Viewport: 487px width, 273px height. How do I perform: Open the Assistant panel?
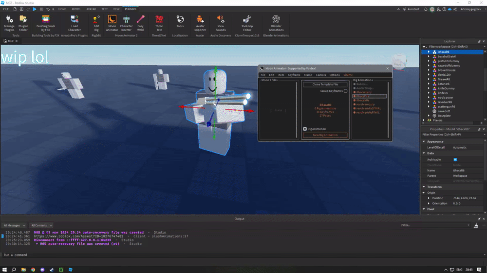(411, 9)
